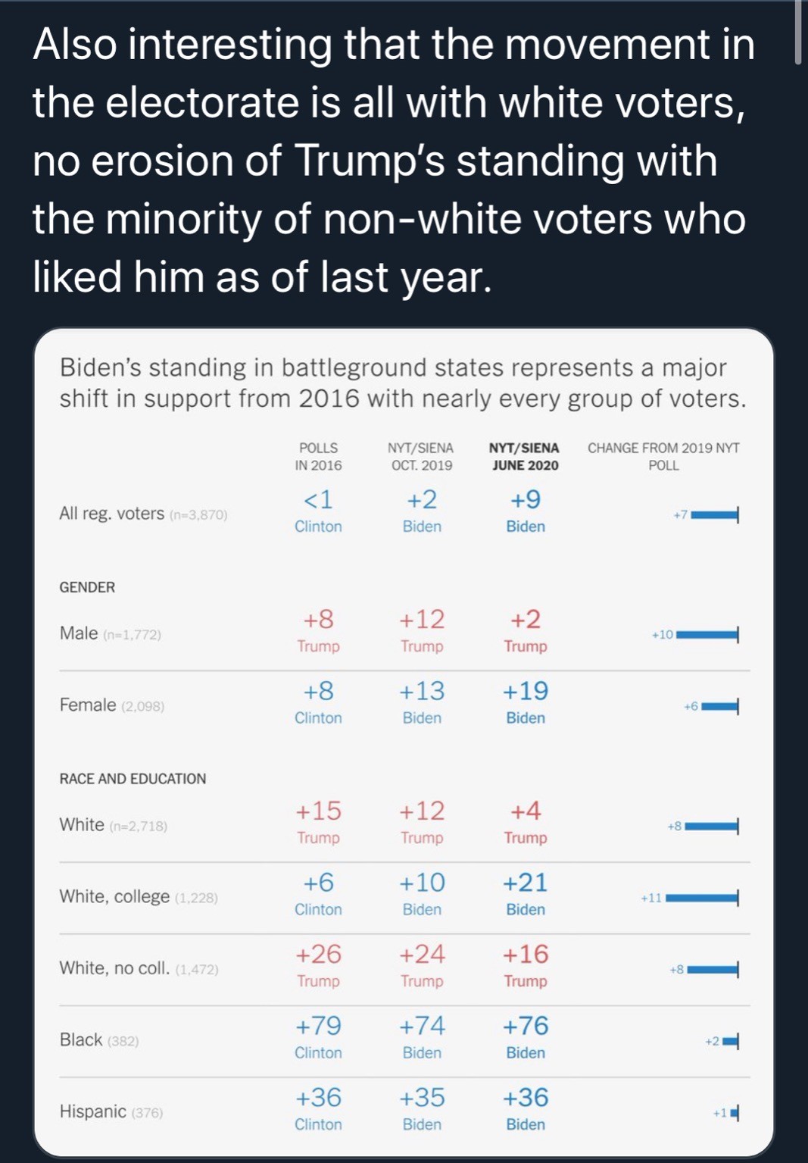The image size is (808, 1163).
Task: Click the +7 change bar for all voters
Action: tap(714, 515)
